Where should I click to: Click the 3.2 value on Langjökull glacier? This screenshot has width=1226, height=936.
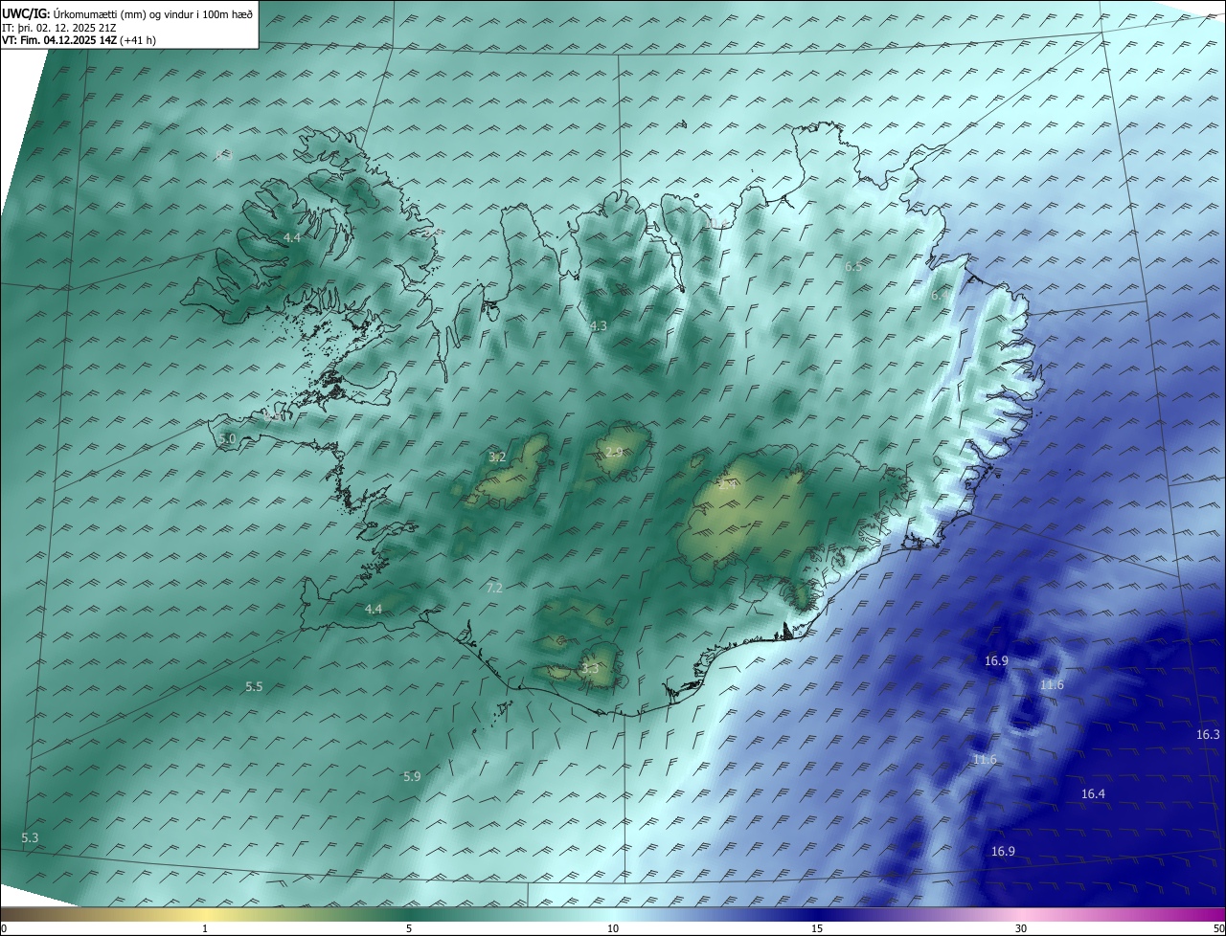point(497,457)
